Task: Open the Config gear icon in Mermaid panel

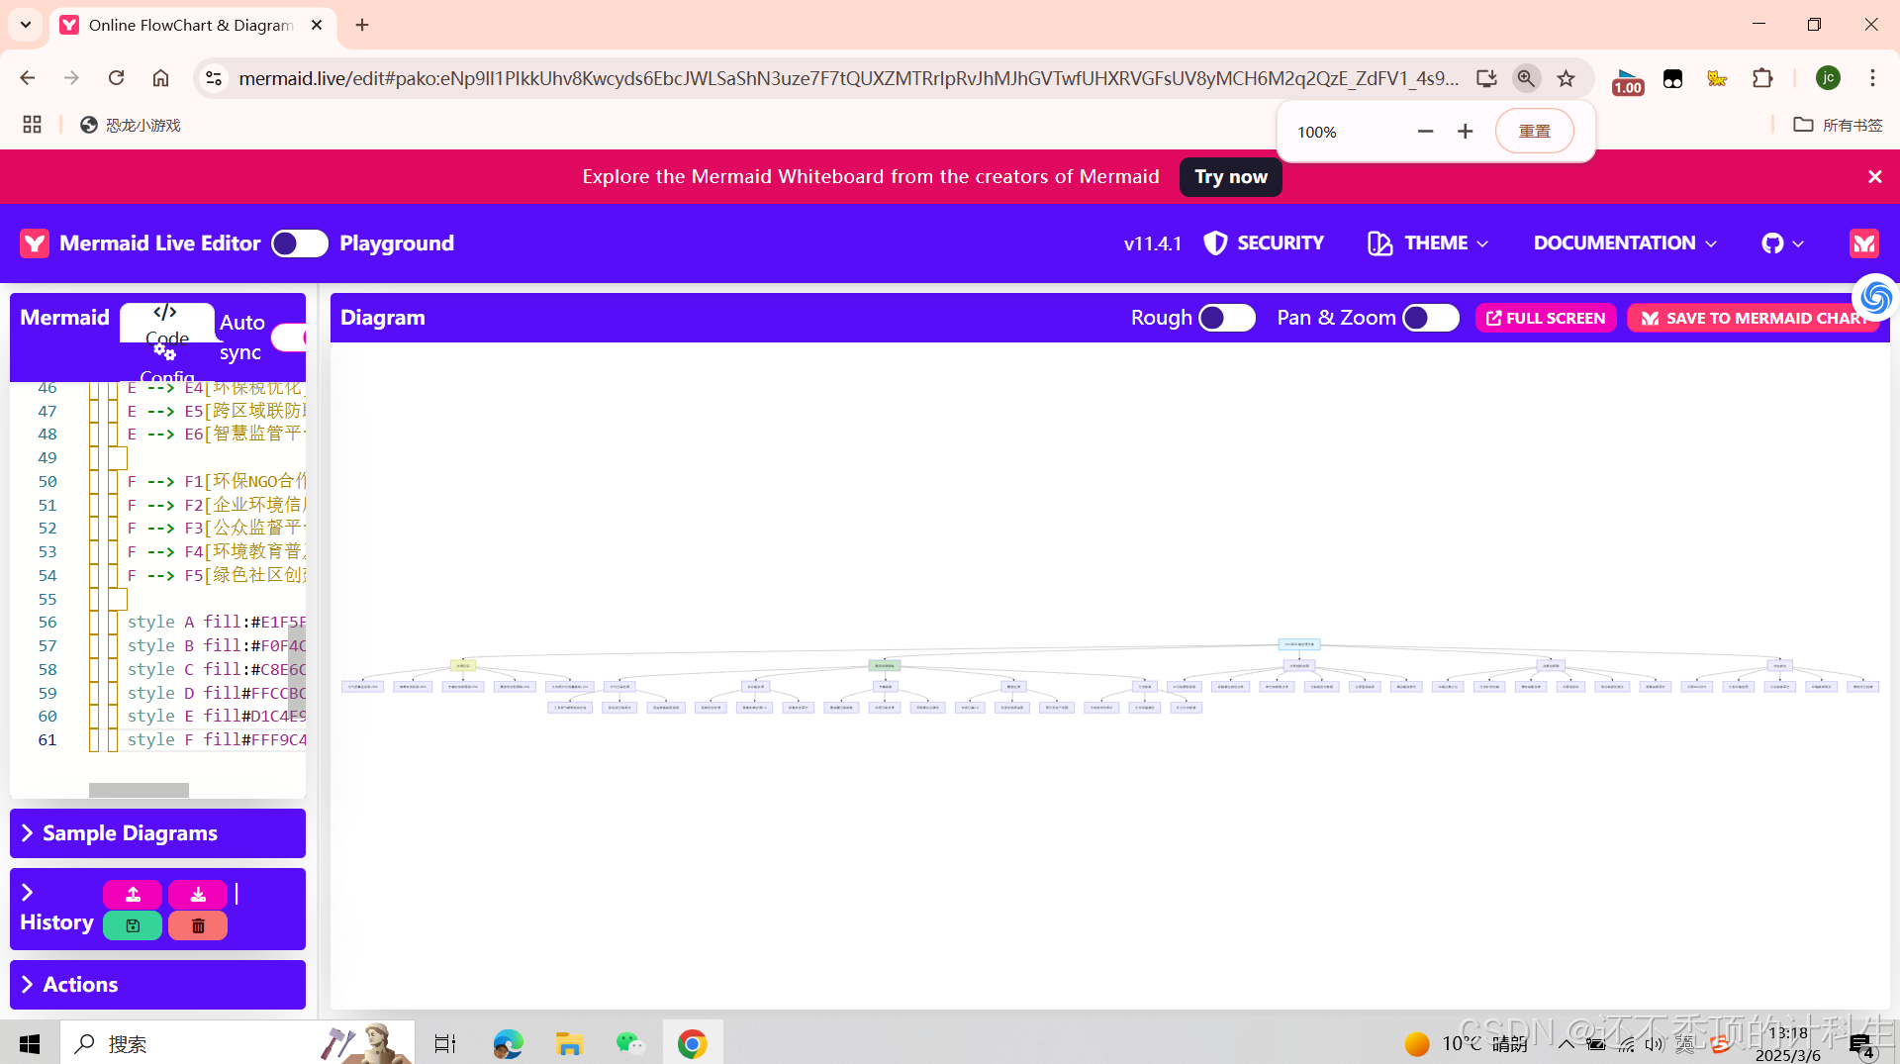Action: 165,354
